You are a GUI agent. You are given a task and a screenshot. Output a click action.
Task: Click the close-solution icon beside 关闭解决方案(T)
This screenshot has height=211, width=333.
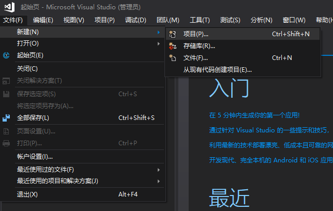[x=6, y=81]
